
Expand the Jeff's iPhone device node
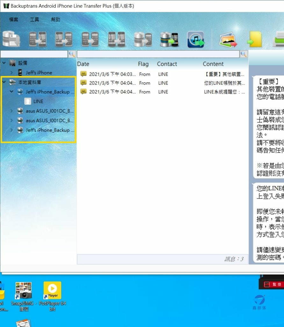pos(11,72)
